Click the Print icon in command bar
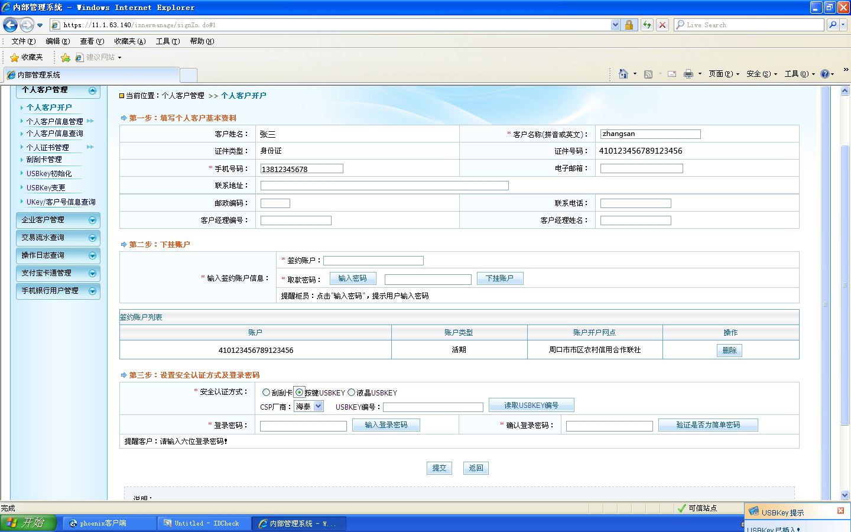 688,74
